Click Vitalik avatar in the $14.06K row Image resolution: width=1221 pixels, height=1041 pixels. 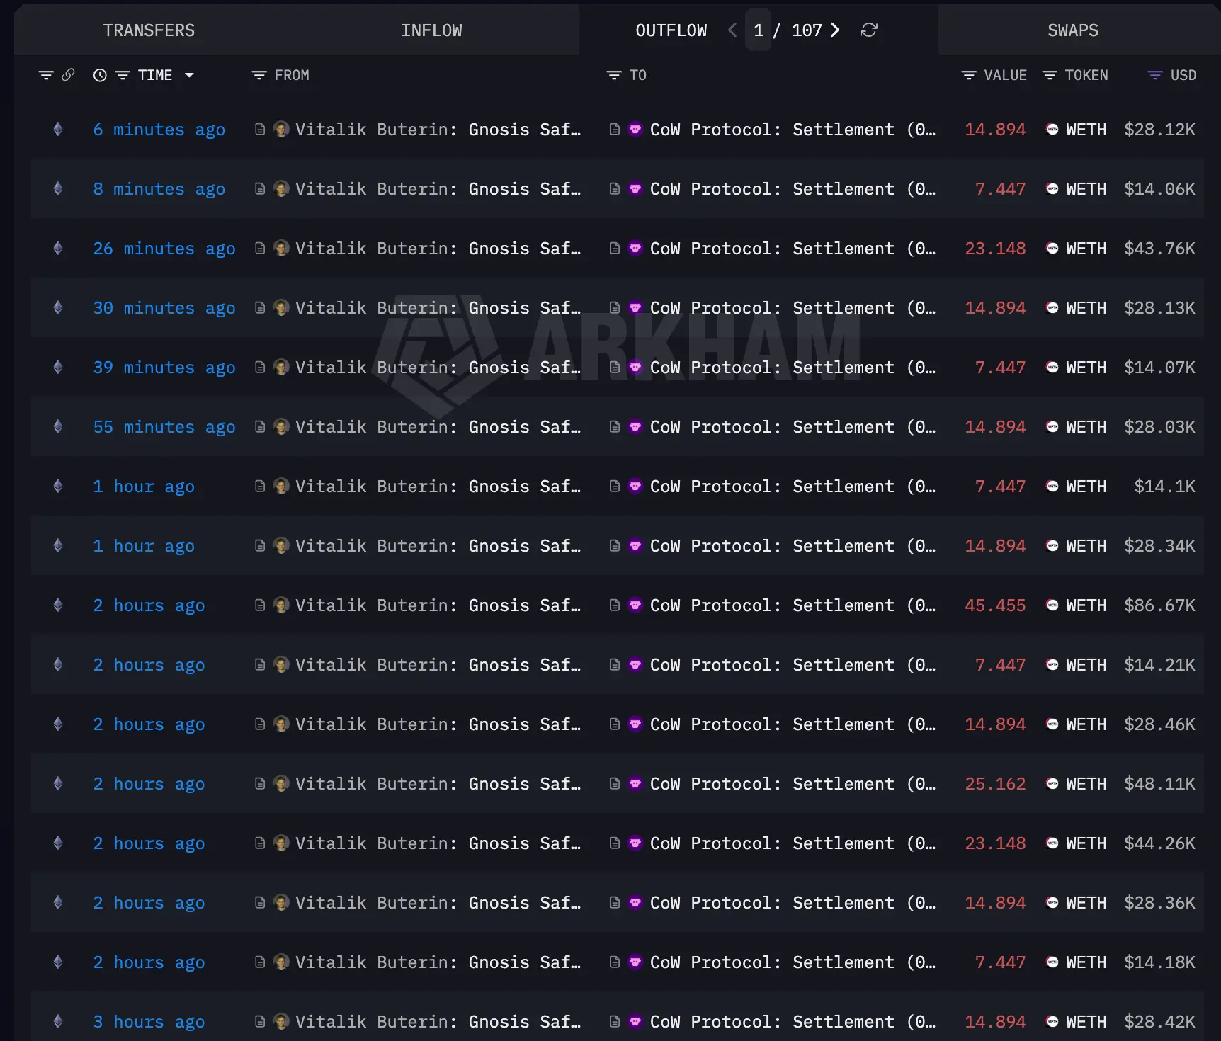281,188
